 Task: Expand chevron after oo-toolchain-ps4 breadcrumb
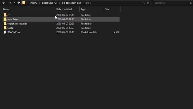[83, 3]
